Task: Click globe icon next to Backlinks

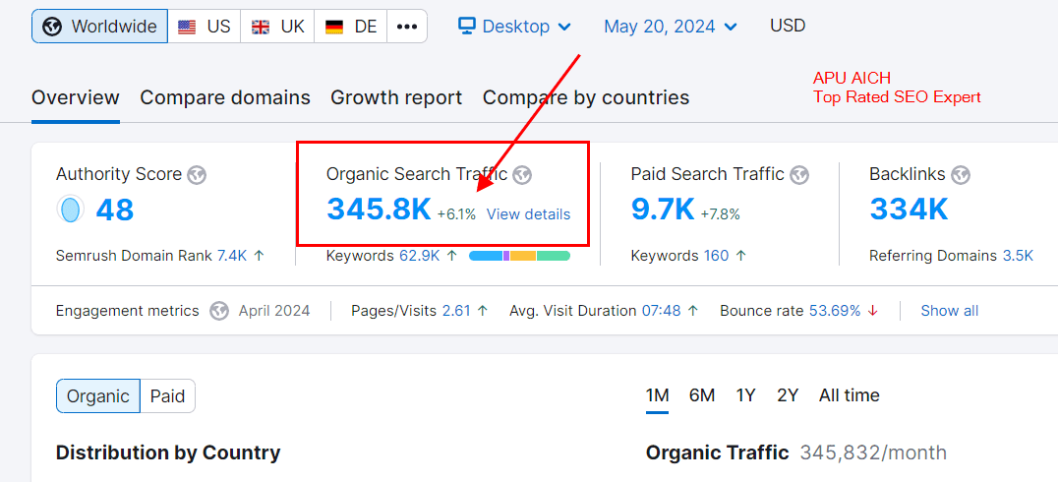Action: tap(960, 175)
